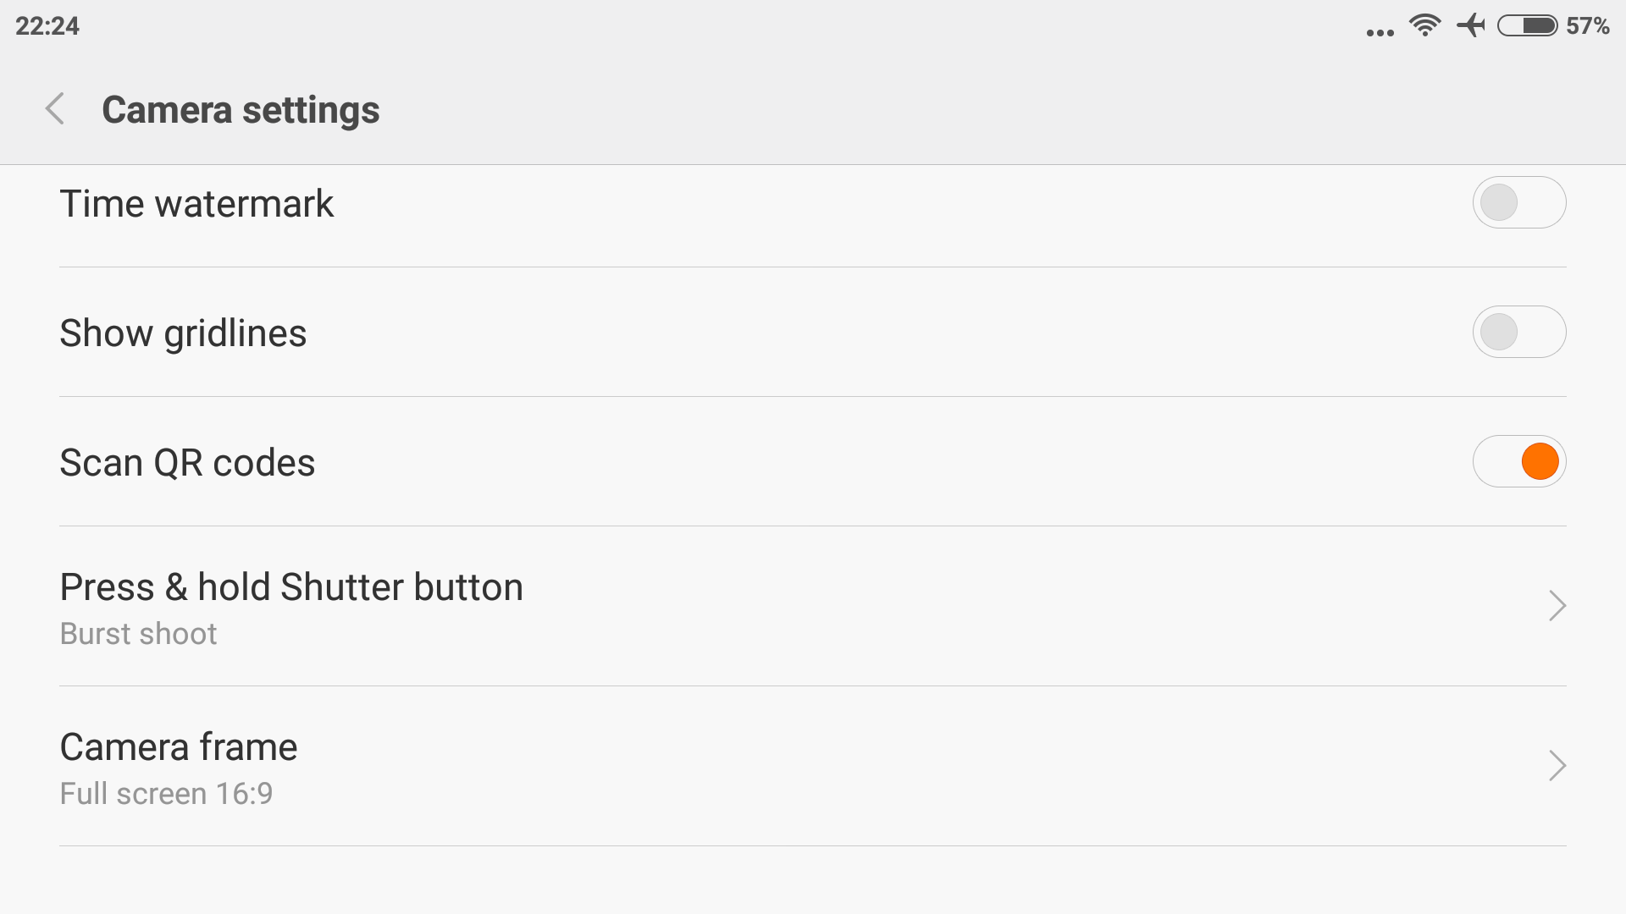The width and height of the screenshot is (1626, 914).
Task: Disable the Scan QR codes switch
Action: (x=1519, y=461)
